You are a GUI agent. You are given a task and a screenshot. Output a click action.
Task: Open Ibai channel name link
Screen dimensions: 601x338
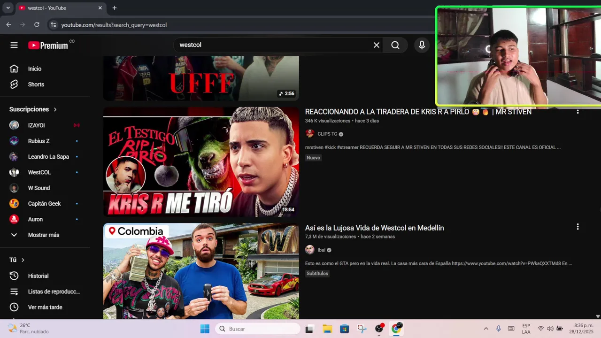coord(322,250)
